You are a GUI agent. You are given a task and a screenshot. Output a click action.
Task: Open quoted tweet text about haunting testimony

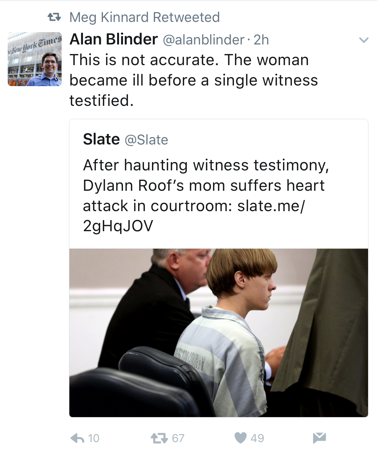coord(206,195)
